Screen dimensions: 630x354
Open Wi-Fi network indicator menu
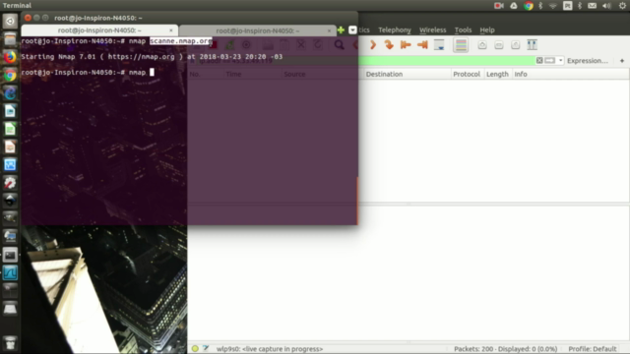pyautogui.click(x=553, y=6)
